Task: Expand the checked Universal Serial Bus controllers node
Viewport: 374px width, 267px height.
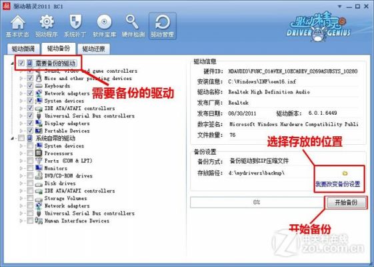Action: [21, 116]
